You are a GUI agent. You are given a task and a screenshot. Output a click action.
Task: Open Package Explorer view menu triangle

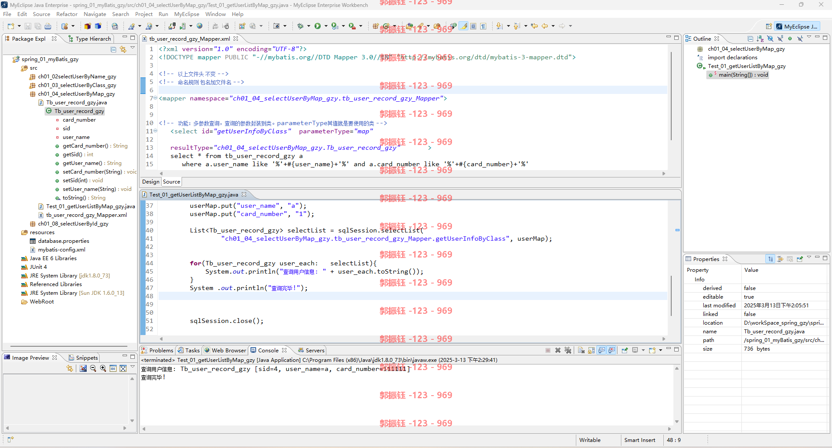133,48
